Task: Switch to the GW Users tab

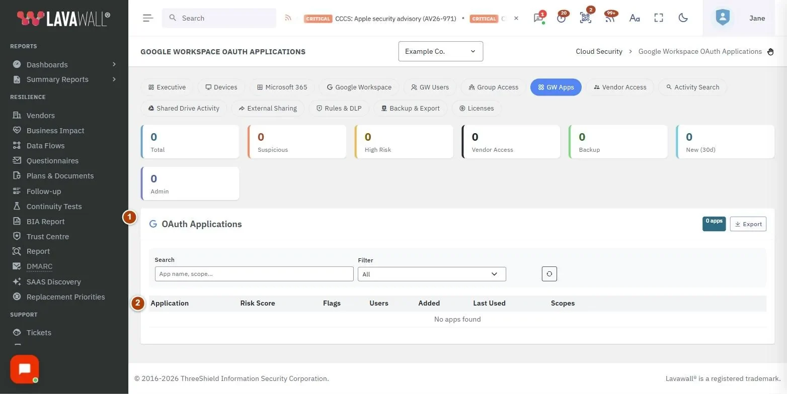Action: click(430, 87)
